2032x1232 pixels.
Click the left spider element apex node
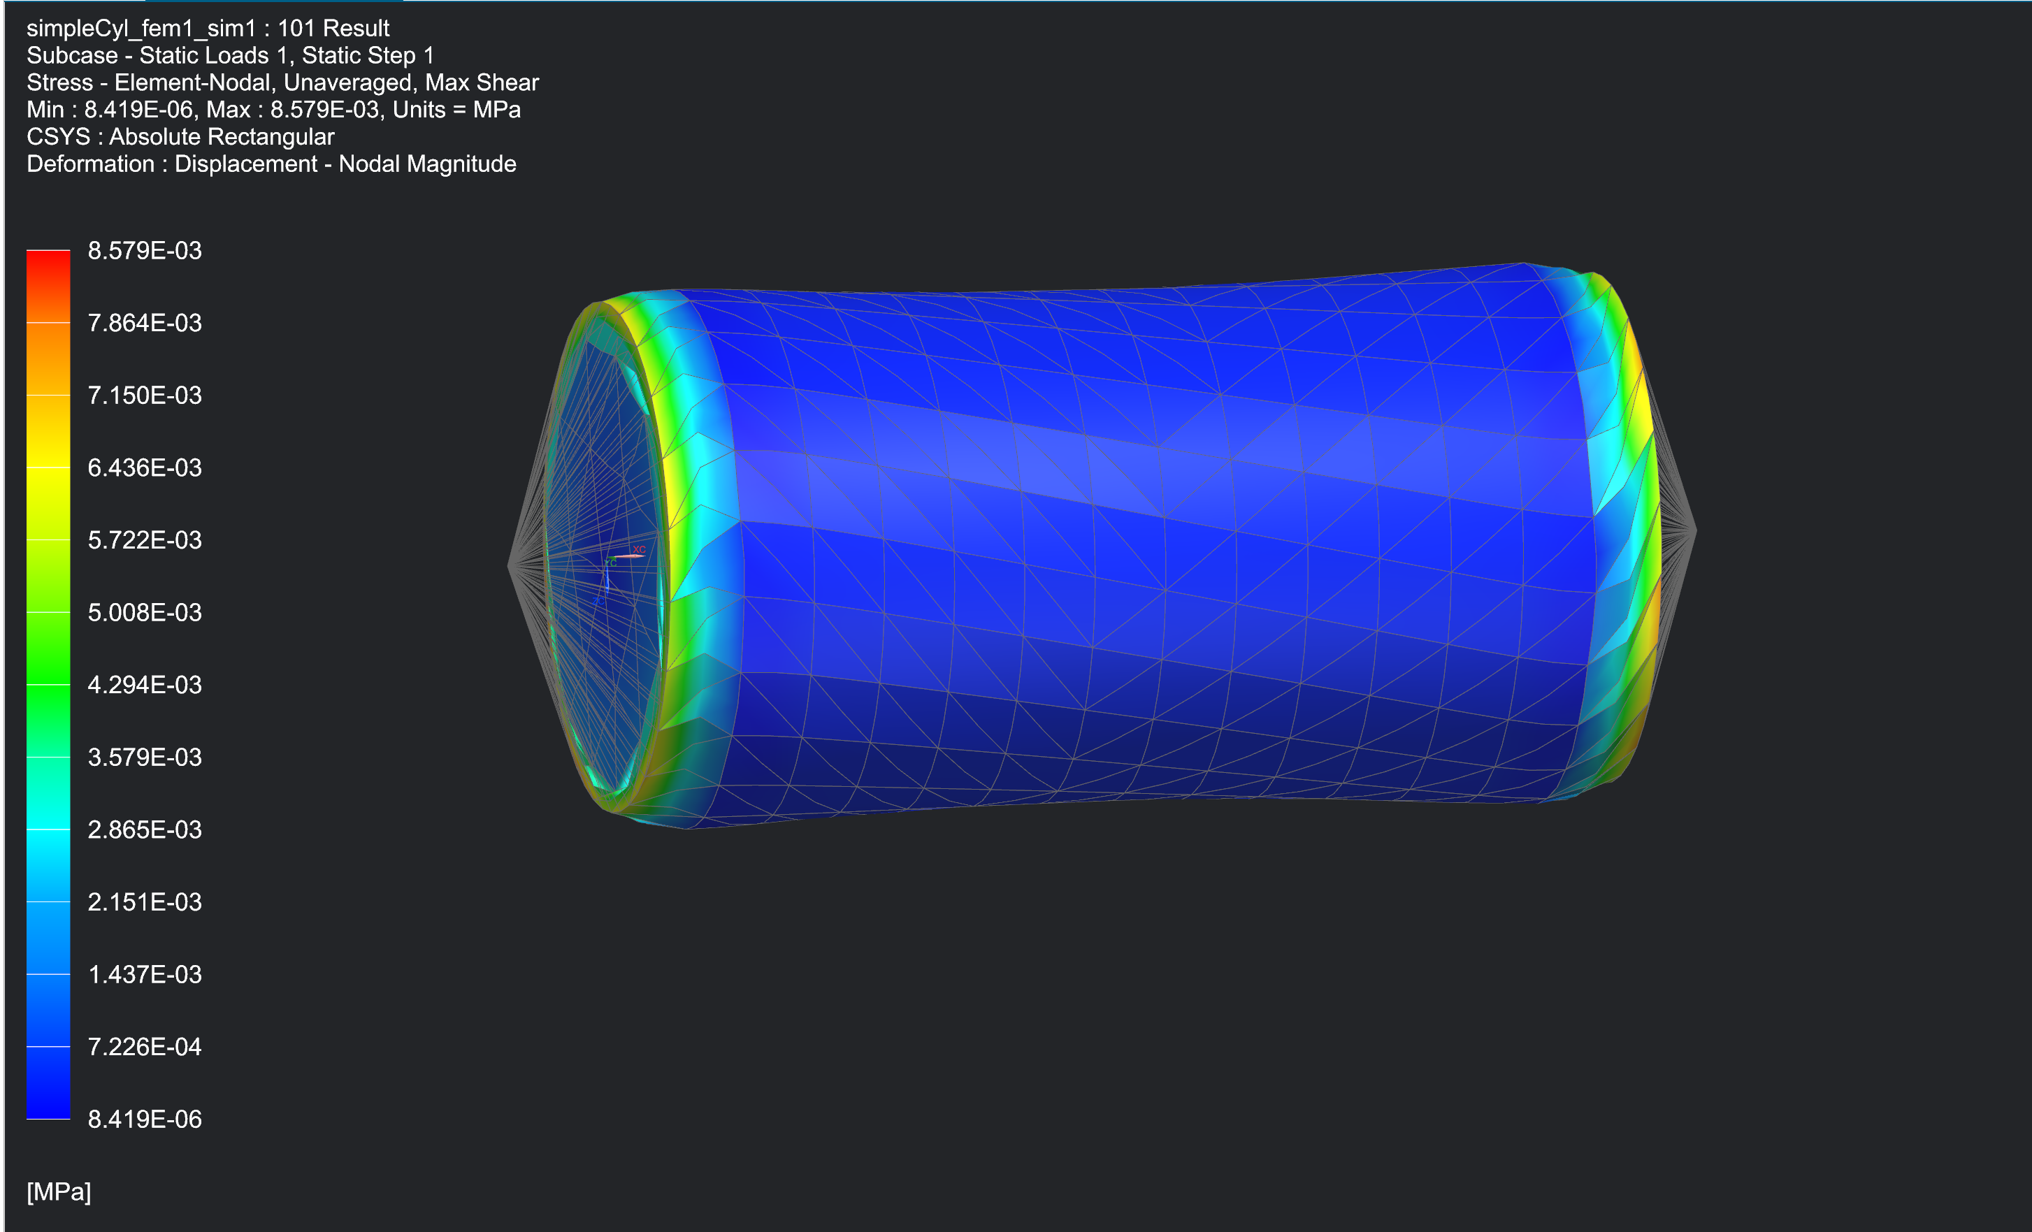(x=510, y=565)
